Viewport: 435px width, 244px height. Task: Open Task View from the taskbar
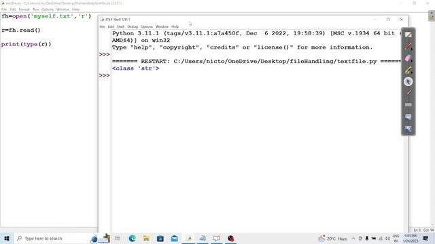[x=118, y=238]
